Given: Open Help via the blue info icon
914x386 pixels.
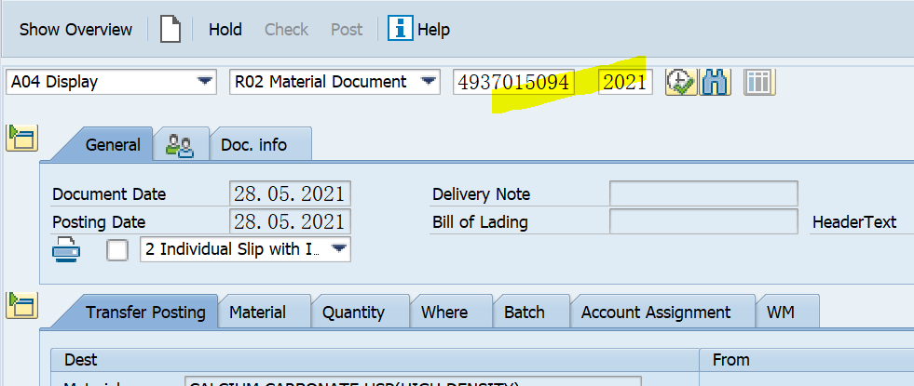Looking at the screenshot, I should tap(400, 29).
